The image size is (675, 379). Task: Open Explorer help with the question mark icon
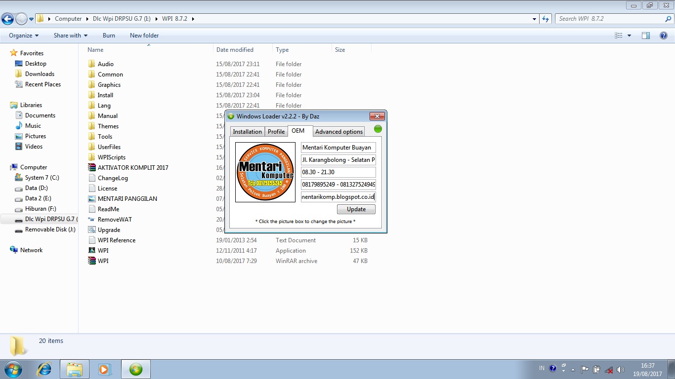tap(664, 36)
